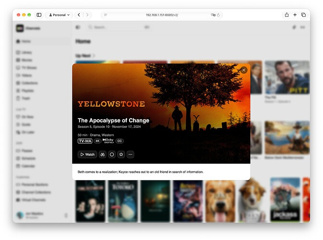323x240 pixels.
Task: Click the Watch button for Yellowstone episode
Action: (87, 154)
